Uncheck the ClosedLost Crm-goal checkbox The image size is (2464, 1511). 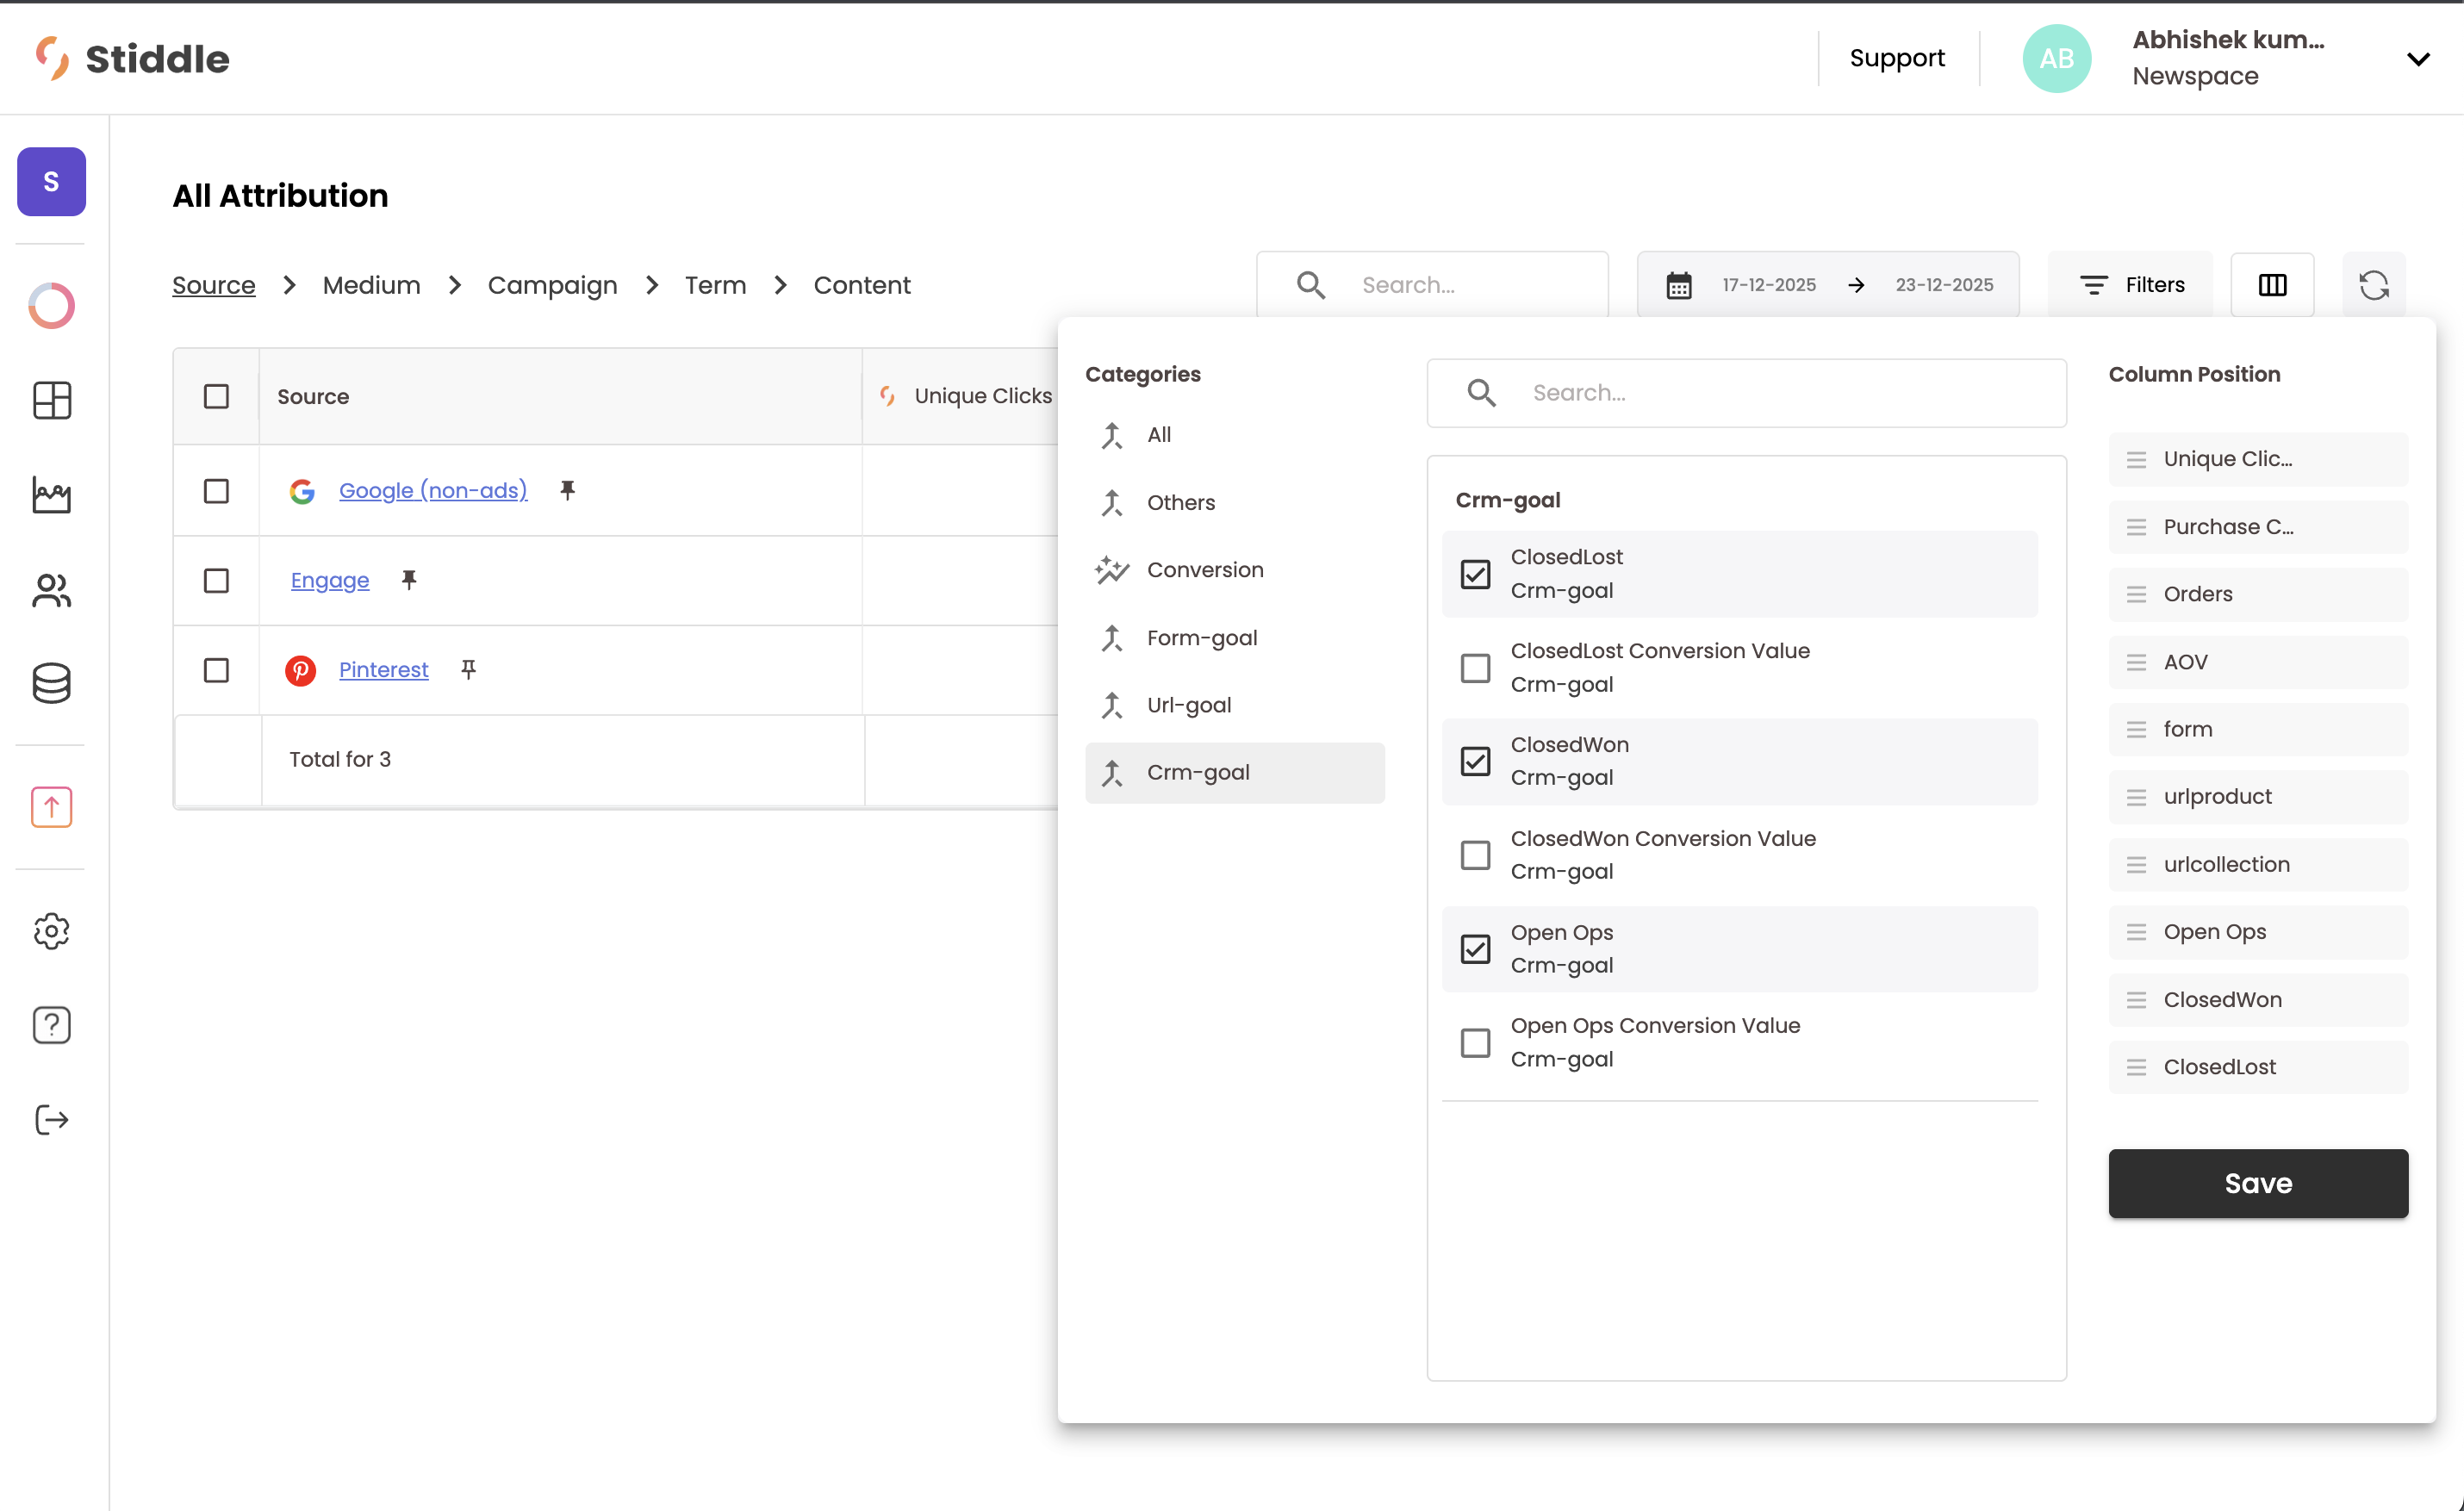[x=1475, y=574]
